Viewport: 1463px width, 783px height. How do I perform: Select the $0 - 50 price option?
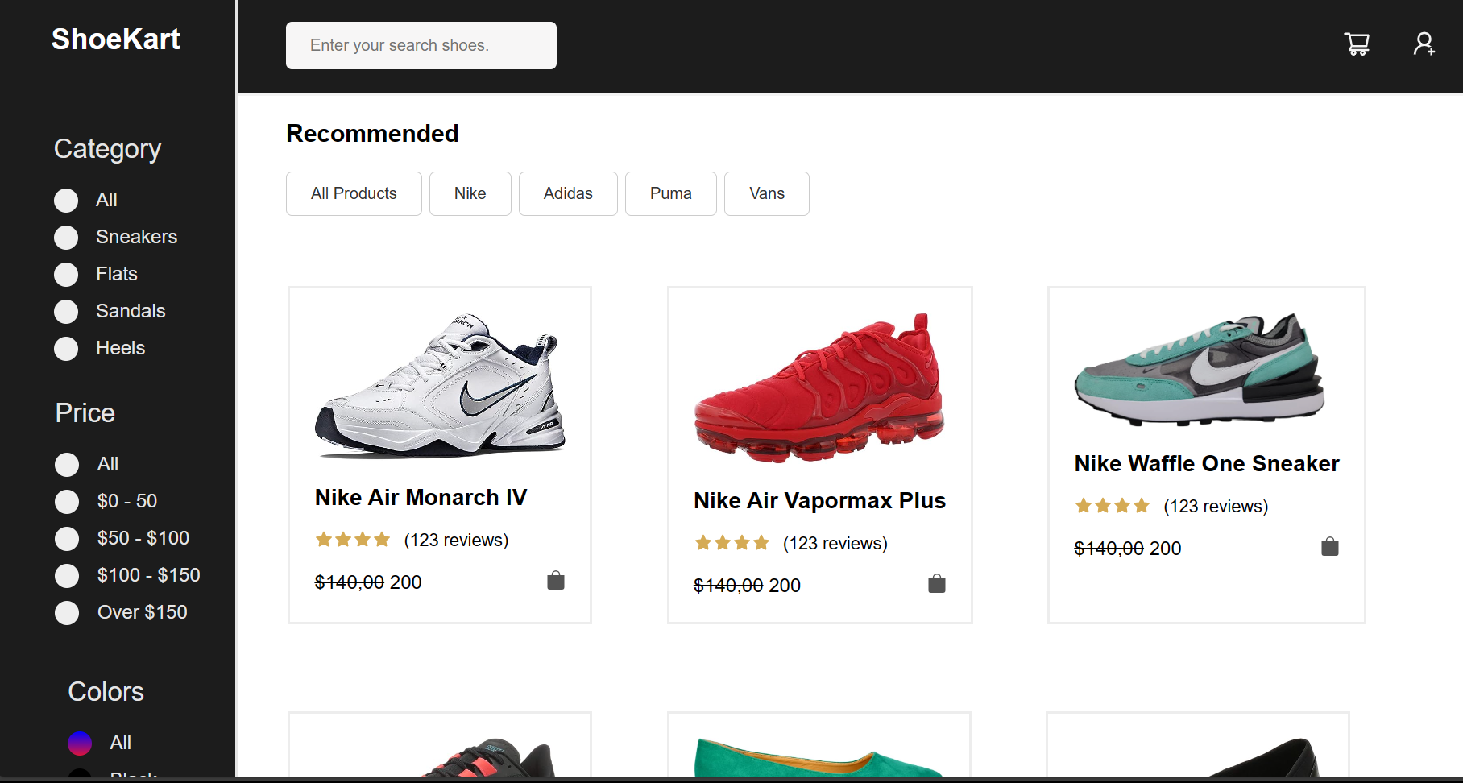[67, 502]
